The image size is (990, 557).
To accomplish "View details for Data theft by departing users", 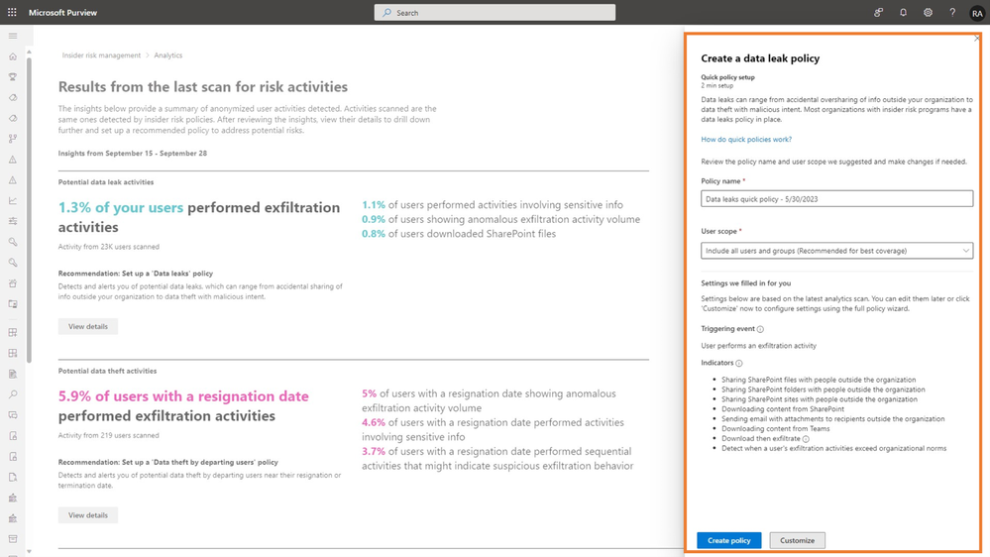I will click(88, 515).
